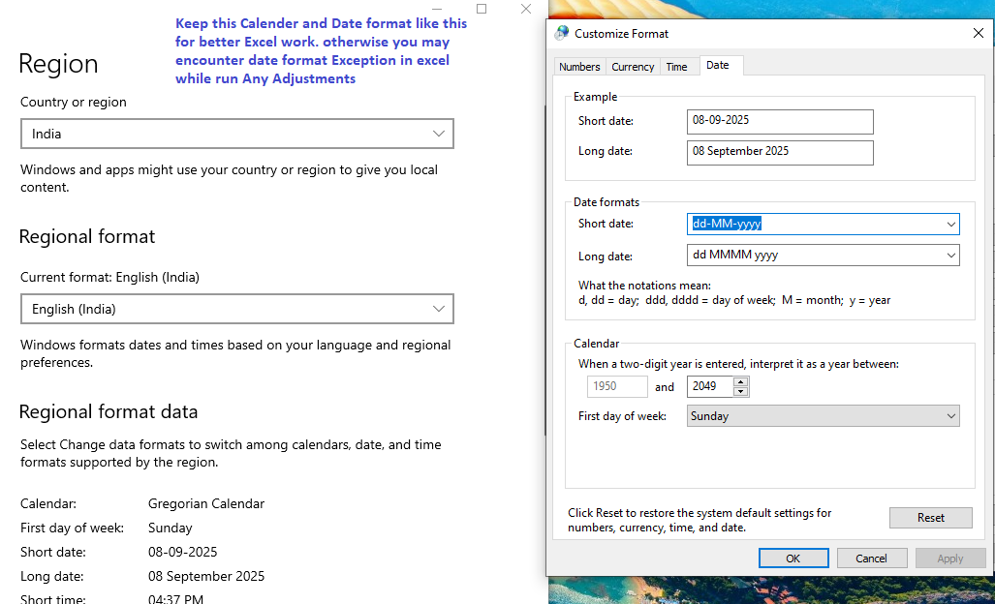Click the '08-09-2025' short date value in Region
Screen dimensions: 995x604
point(183,552)
